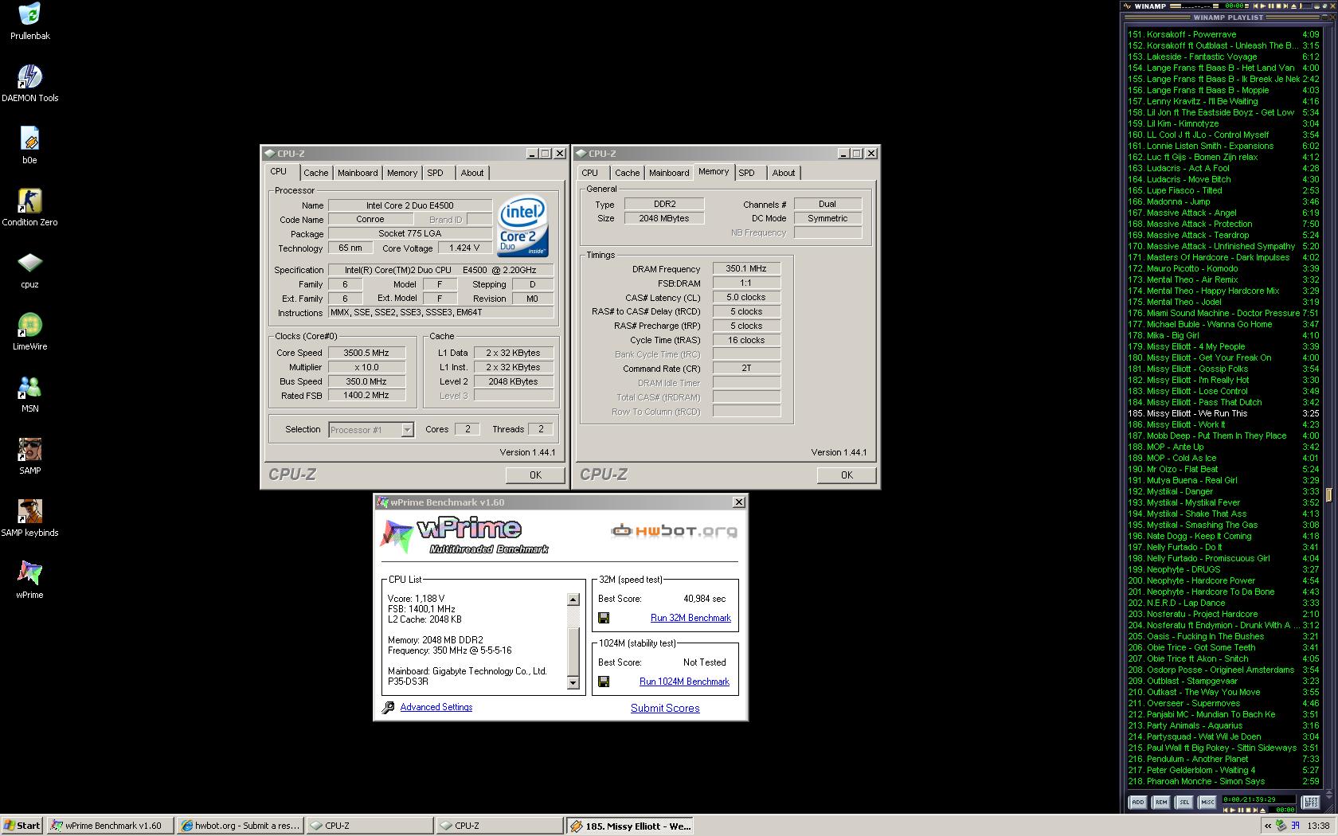Open the About tab in the left CPU-Z window
Screen dimensions: 1338x836
(472, 173)
